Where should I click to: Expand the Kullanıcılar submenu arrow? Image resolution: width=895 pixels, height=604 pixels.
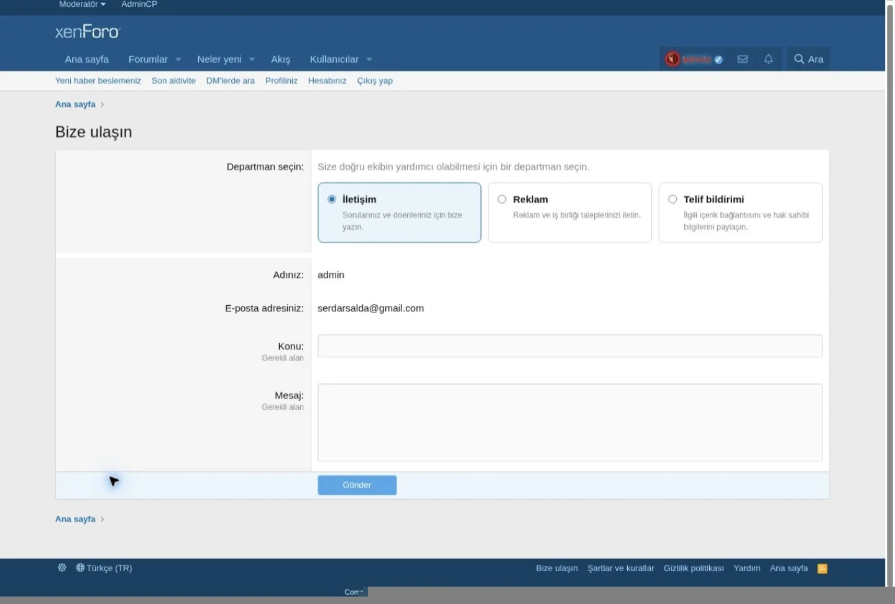[x=369, y=60]
